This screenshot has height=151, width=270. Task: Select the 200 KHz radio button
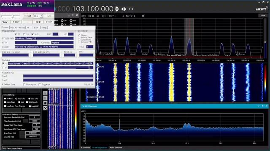29,99
